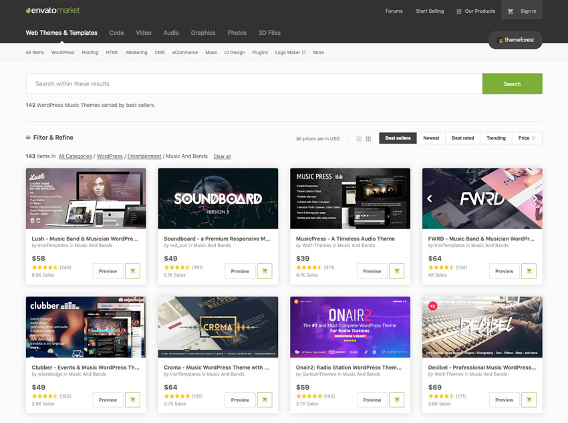Open the shopping cart icon in header
This screenshot has height=423, width=568.
510,11
